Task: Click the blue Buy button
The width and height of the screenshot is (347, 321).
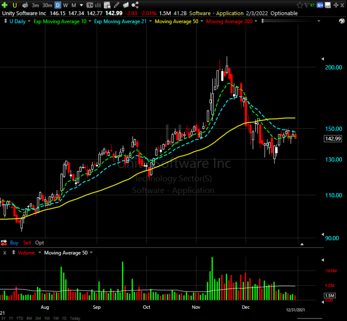Action: (x=14, y=243)
